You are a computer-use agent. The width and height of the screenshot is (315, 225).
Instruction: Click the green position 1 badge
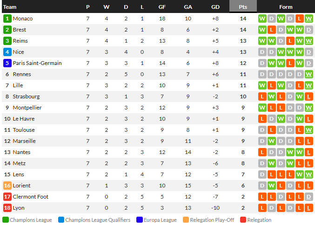(7, 19)
